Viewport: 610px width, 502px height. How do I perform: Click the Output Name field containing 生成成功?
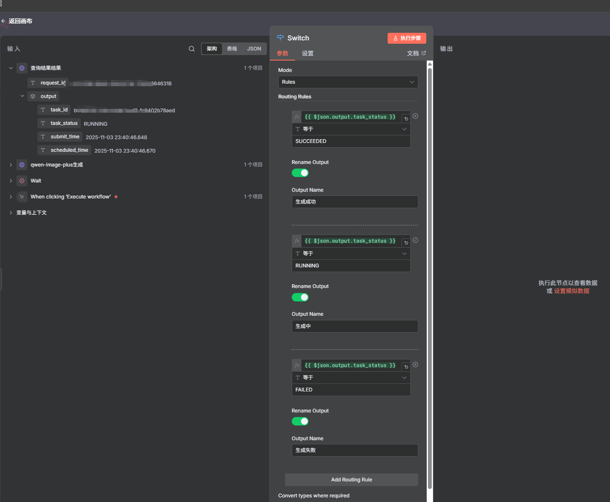click(x=355, y=202)
